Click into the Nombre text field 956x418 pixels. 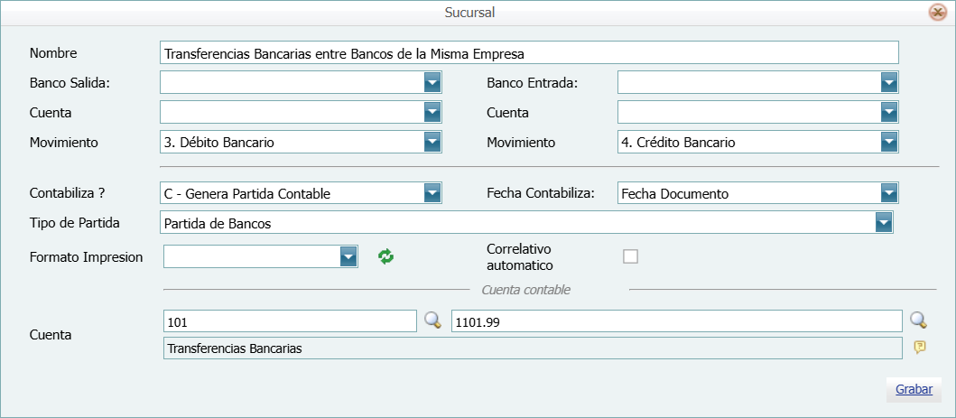coord(529,53)
